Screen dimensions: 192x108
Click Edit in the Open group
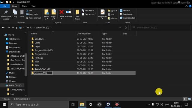pyautogui.click(x=111, y=14)
